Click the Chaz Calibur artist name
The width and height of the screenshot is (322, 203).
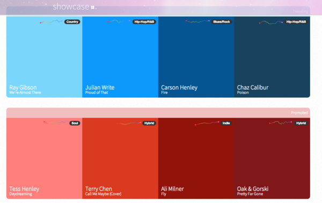tap(253, 88)
